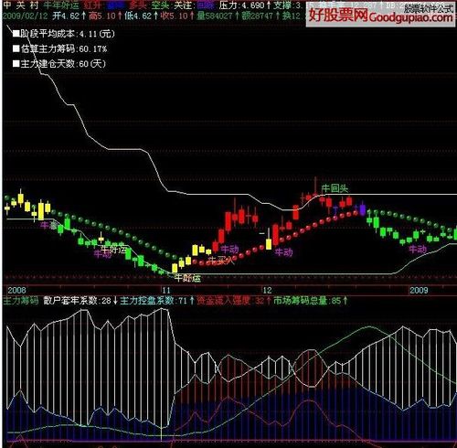Screen dimensions: 457x448
Task: Click the 额28747 turnover value
Action: pos(260,16)
